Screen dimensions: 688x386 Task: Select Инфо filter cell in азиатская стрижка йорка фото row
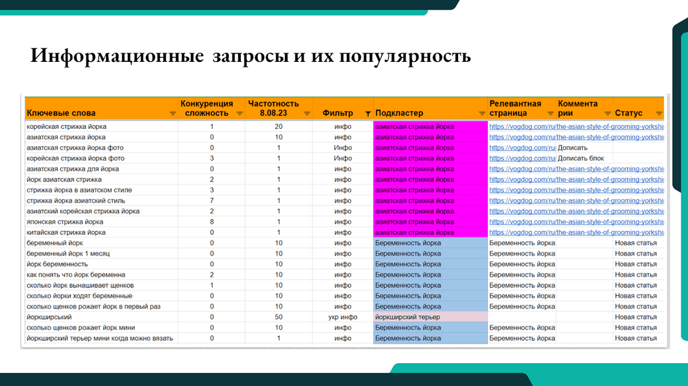click(x=343, y=148)
